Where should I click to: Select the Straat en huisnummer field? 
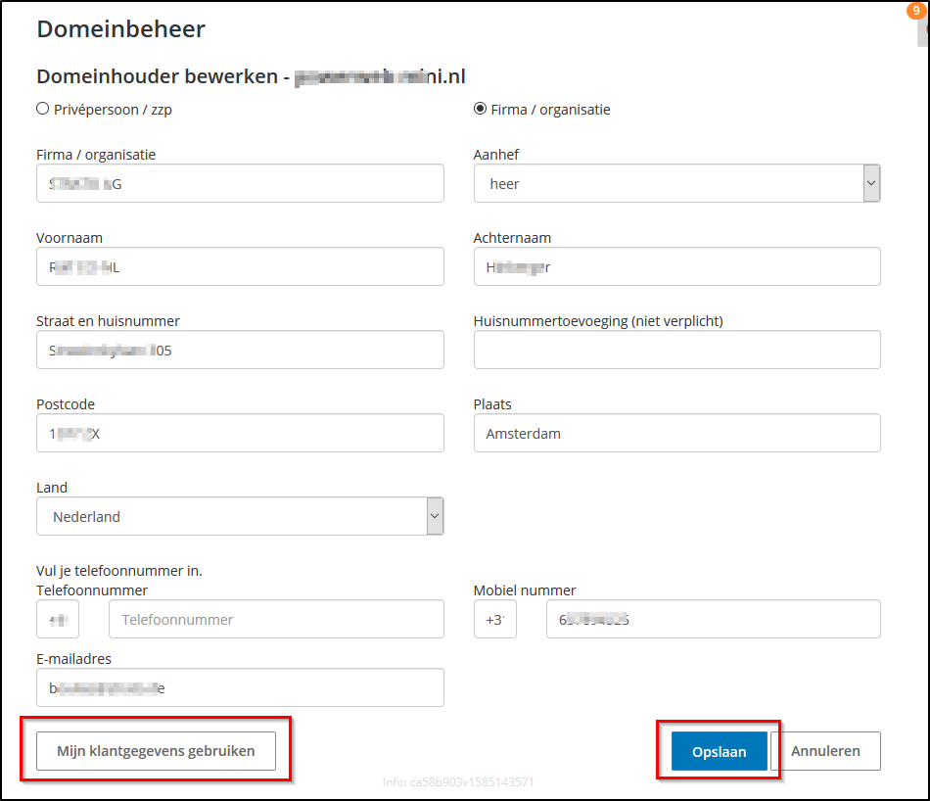240,350
